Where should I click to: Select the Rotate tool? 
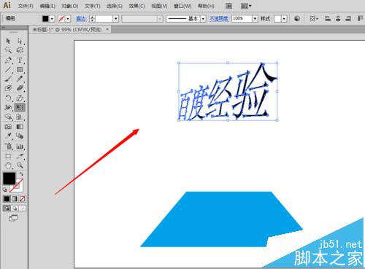tap(8, 98)
